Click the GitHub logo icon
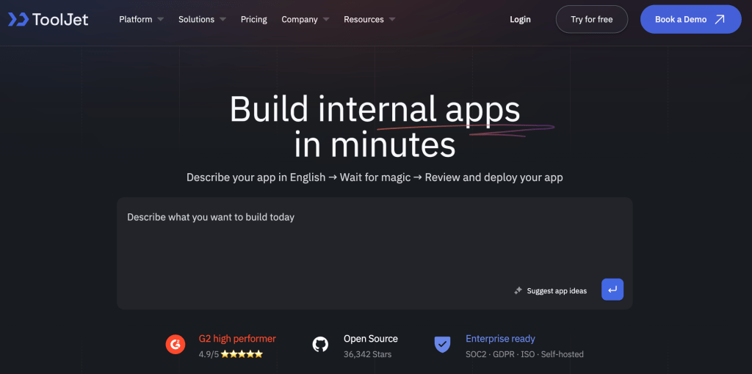Screen dimensions: 752x374 [320, 345]
